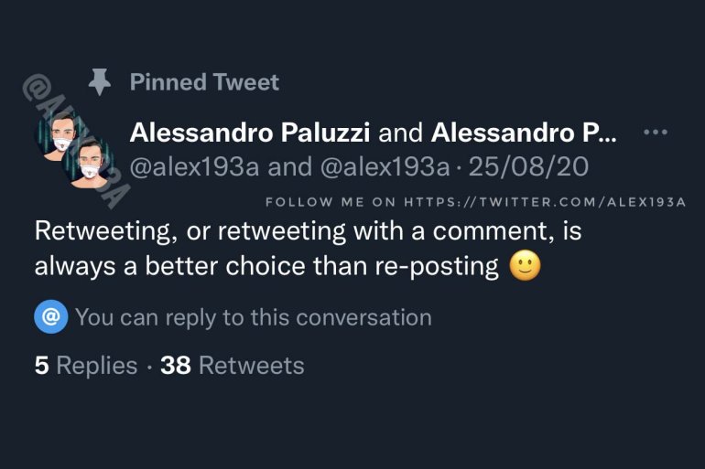Select the Pinned Tweet label

pos(204,82)
